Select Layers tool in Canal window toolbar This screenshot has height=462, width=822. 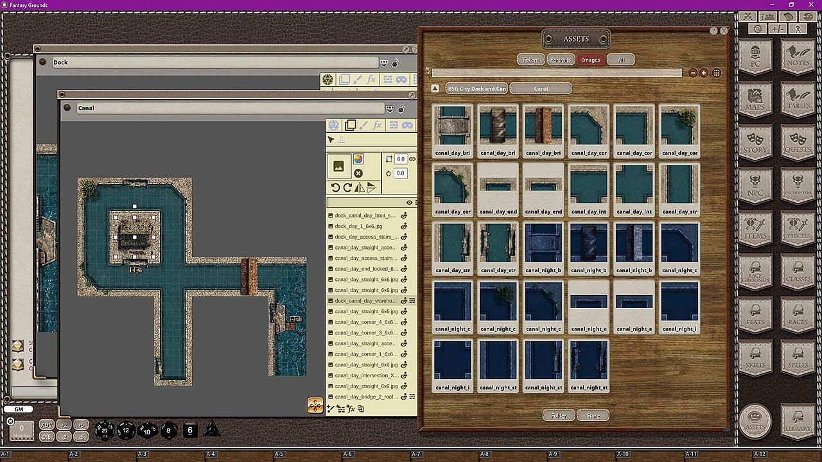(x=350, y=125)
